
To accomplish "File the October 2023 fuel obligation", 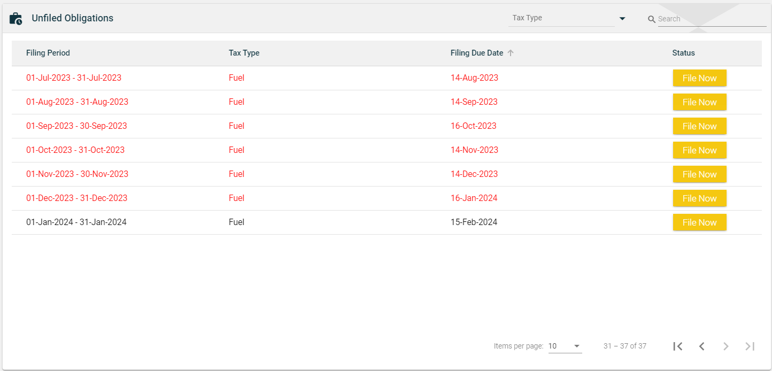I will point(699,150).
